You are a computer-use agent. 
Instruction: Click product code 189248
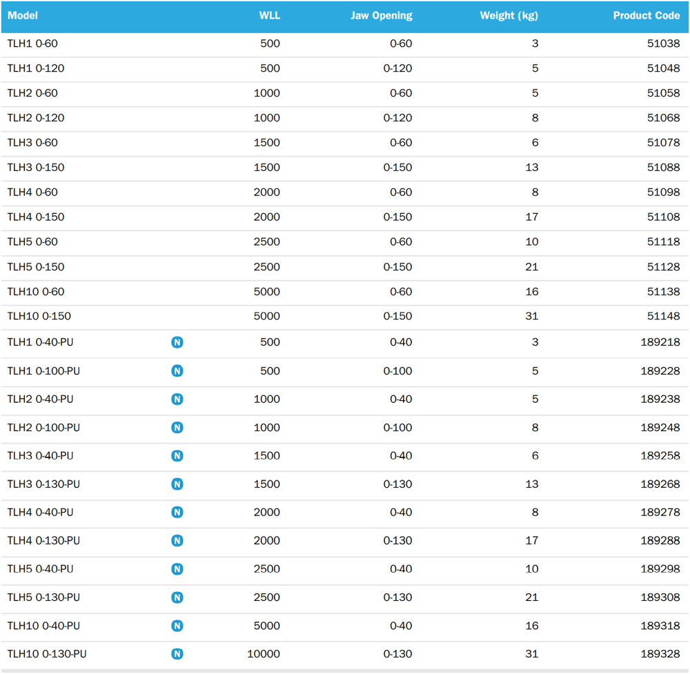[660, 428]
